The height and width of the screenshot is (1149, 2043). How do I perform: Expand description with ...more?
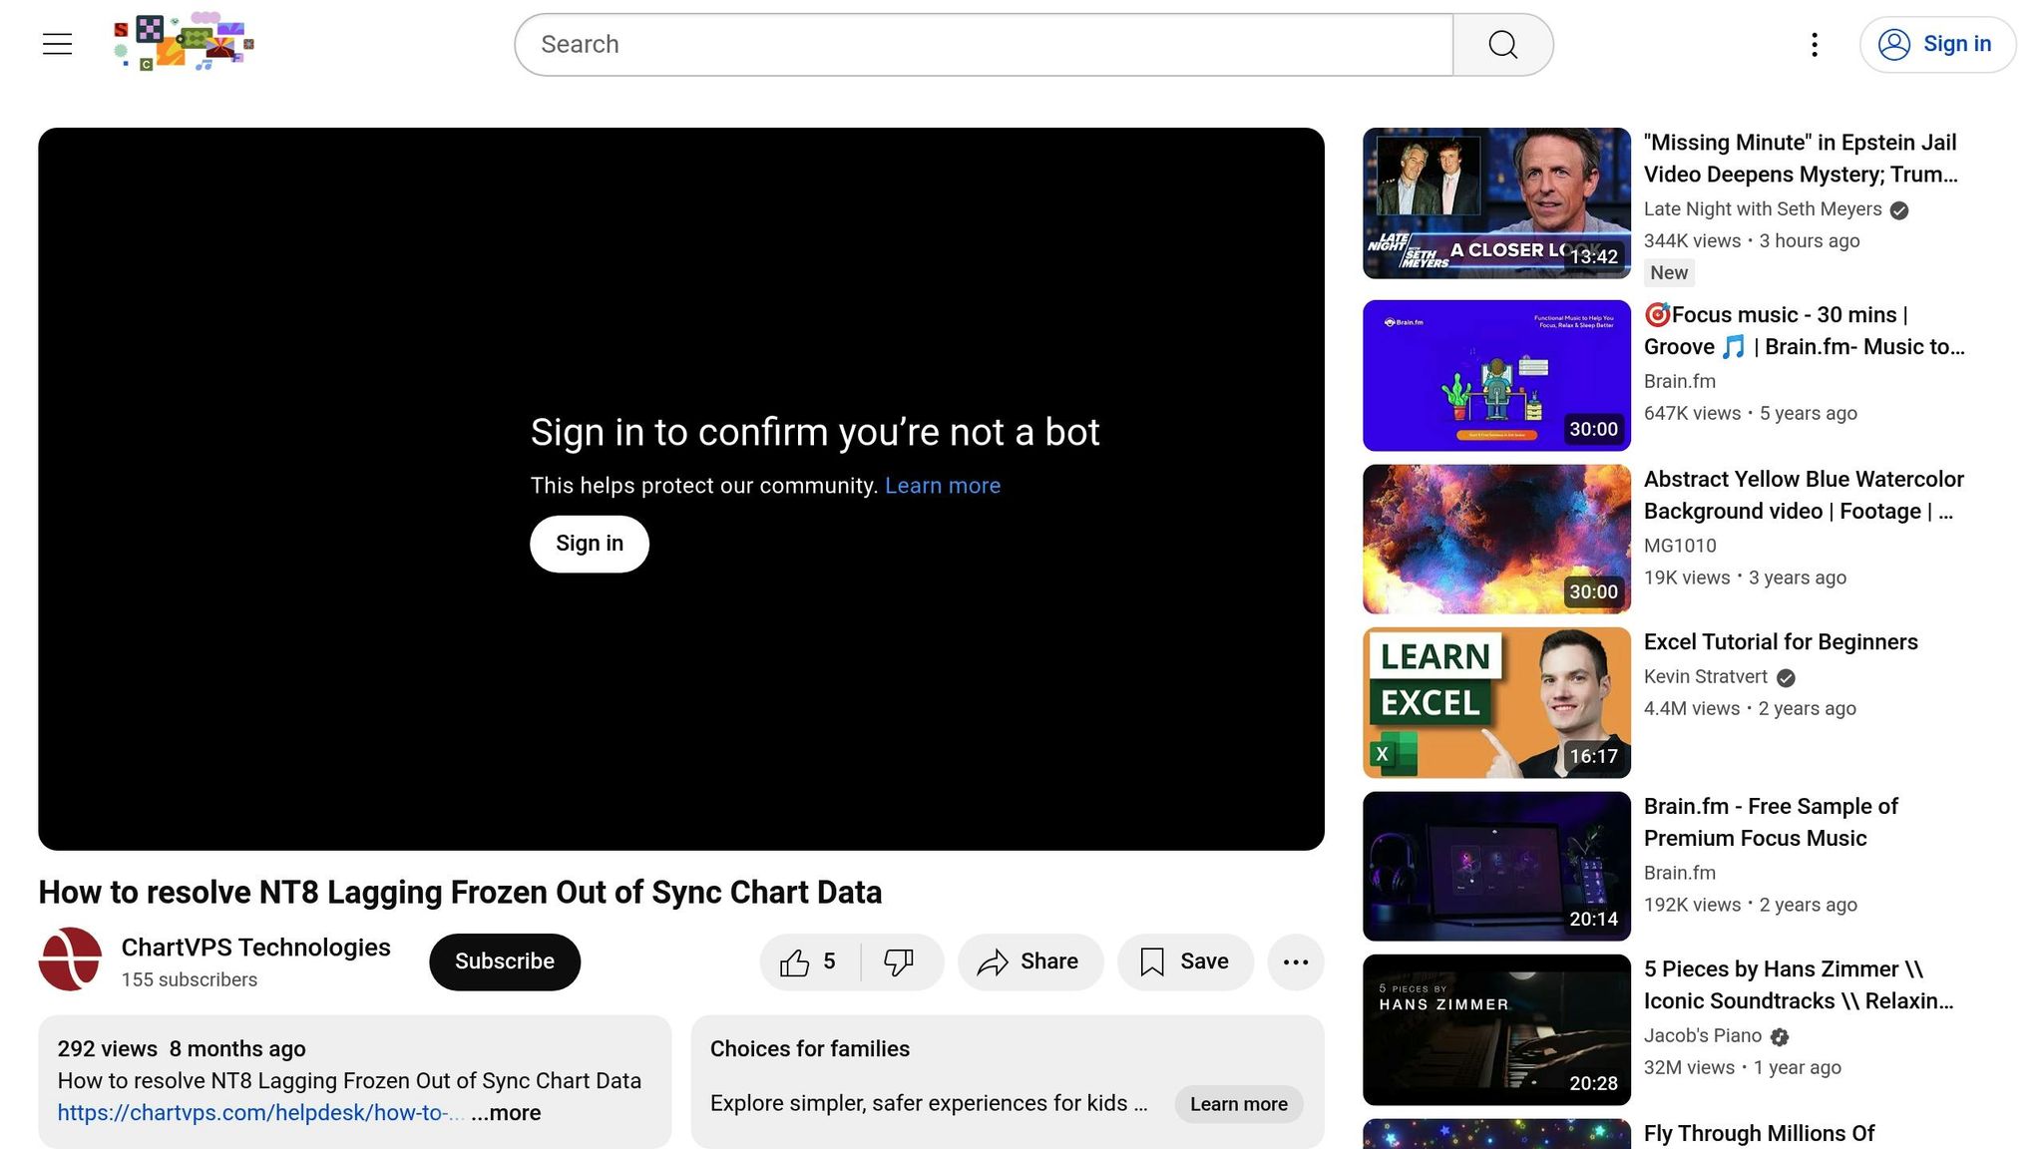point(506,1113)
